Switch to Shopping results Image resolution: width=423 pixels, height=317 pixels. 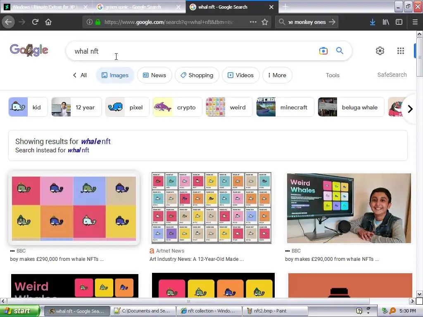pyautogui.click(x=197, y=75)
